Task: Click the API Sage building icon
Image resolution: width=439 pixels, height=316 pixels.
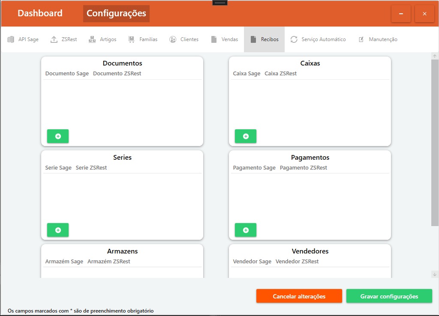Action: point(11,39)
